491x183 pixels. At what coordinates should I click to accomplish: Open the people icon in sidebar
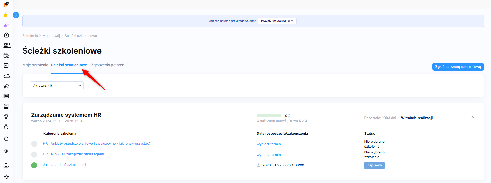pos(7,45)
